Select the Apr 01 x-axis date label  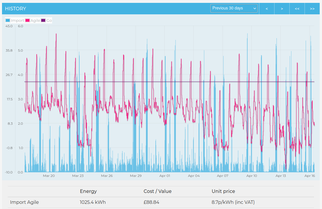165,176
